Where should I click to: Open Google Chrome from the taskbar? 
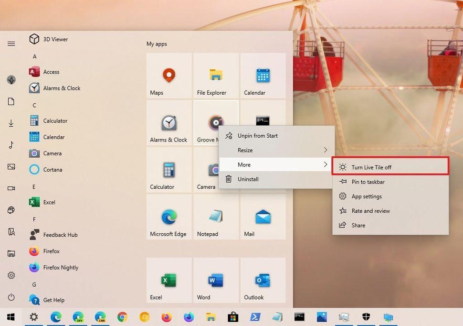(x=122, y=317)
